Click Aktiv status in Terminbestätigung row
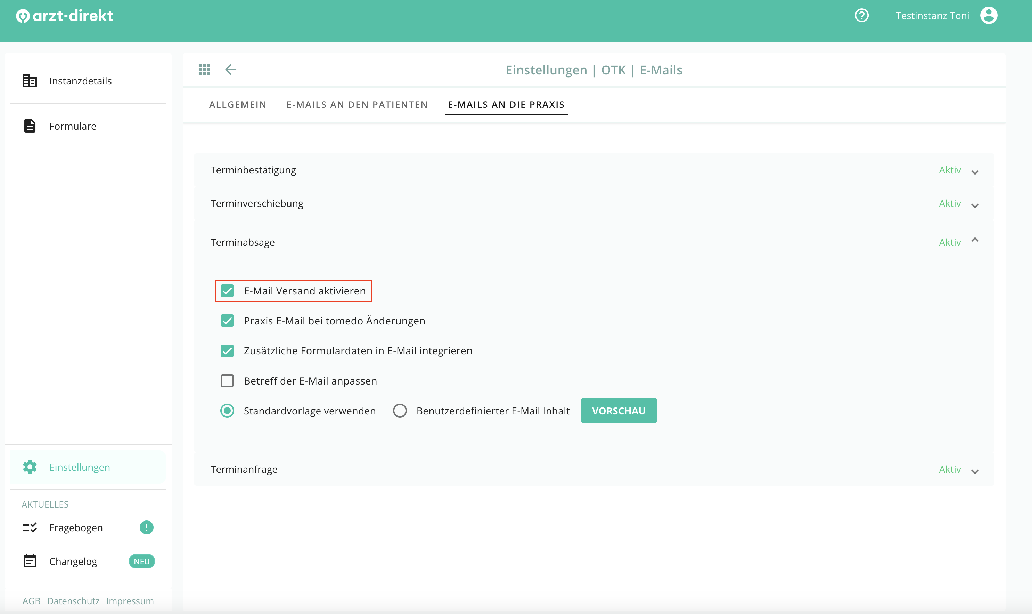Screen dimensions: 1032x614 [x=950, y=170]
